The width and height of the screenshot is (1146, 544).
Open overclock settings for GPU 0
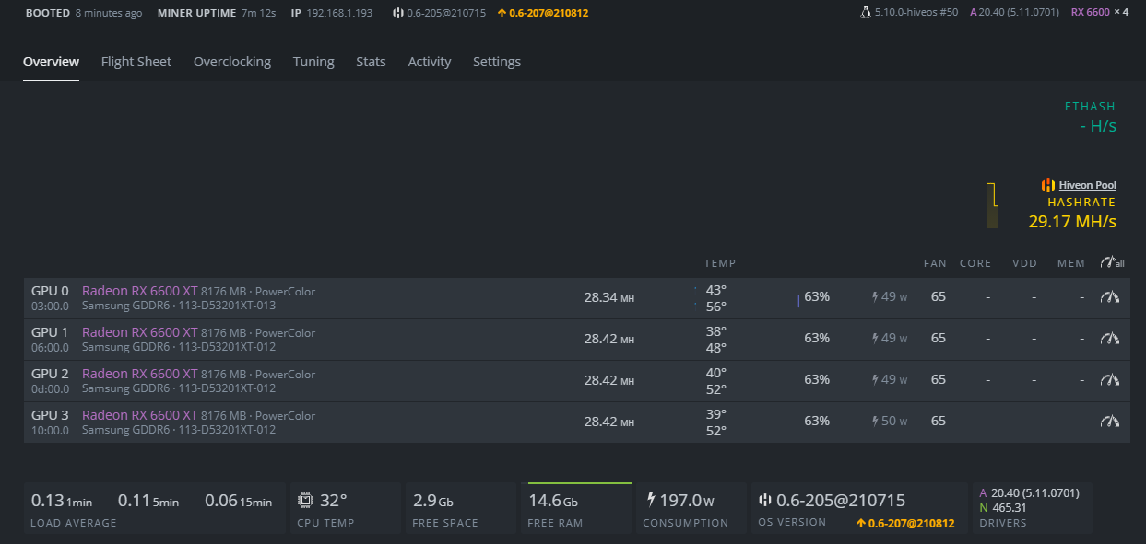pyautogui.click(x=1110, y=297)
